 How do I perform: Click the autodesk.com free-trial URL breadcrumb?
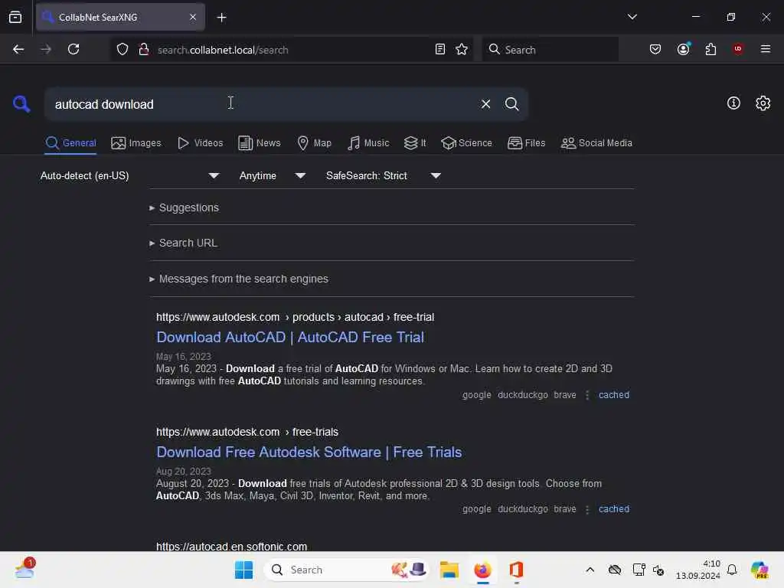[295, 318]
